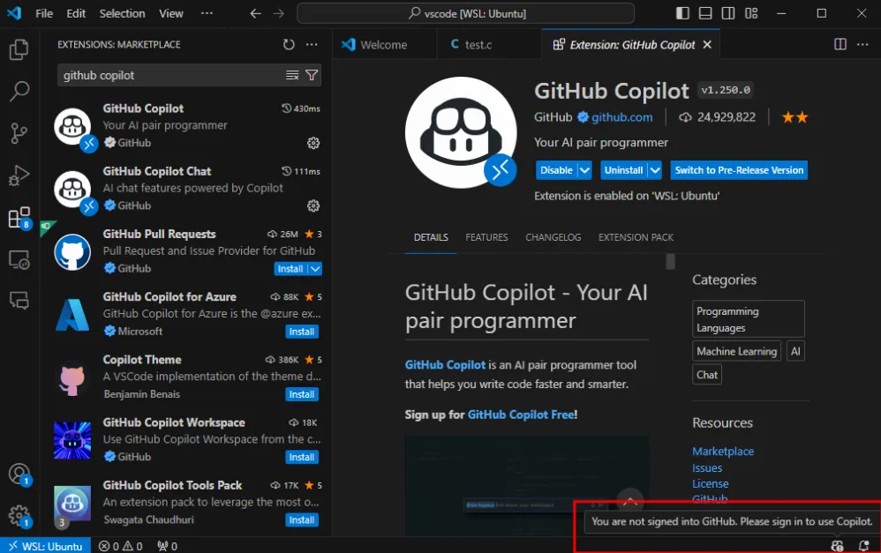Open notifications bell in status bar

864,546
